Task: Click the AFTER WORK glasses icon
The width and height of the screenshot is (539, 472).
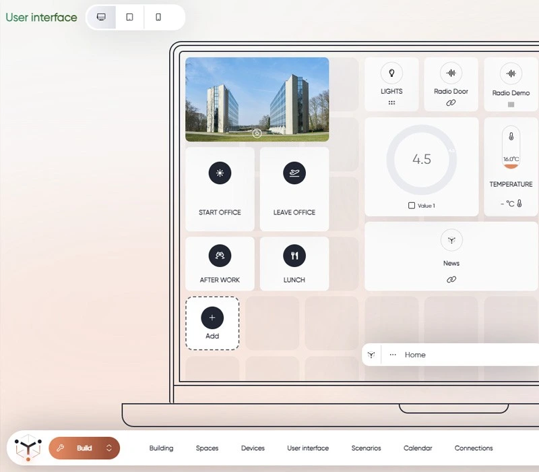Action: (220, 256)
